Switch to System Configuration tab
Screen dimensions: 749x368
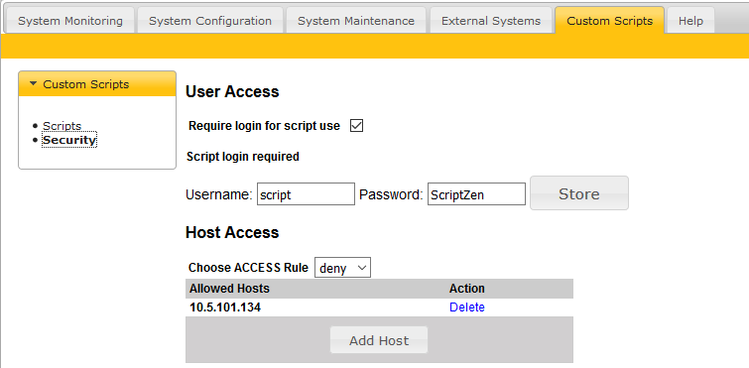coord(210,21)
